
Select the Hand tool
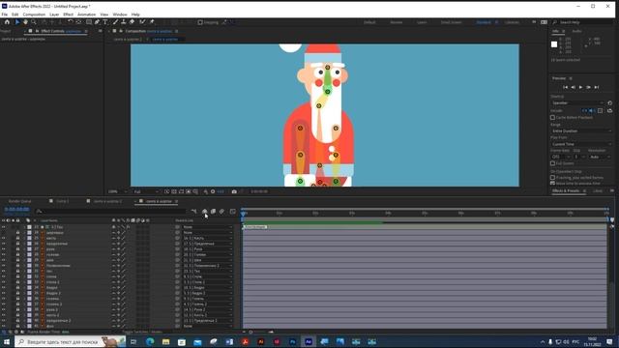tap(25, 22)
